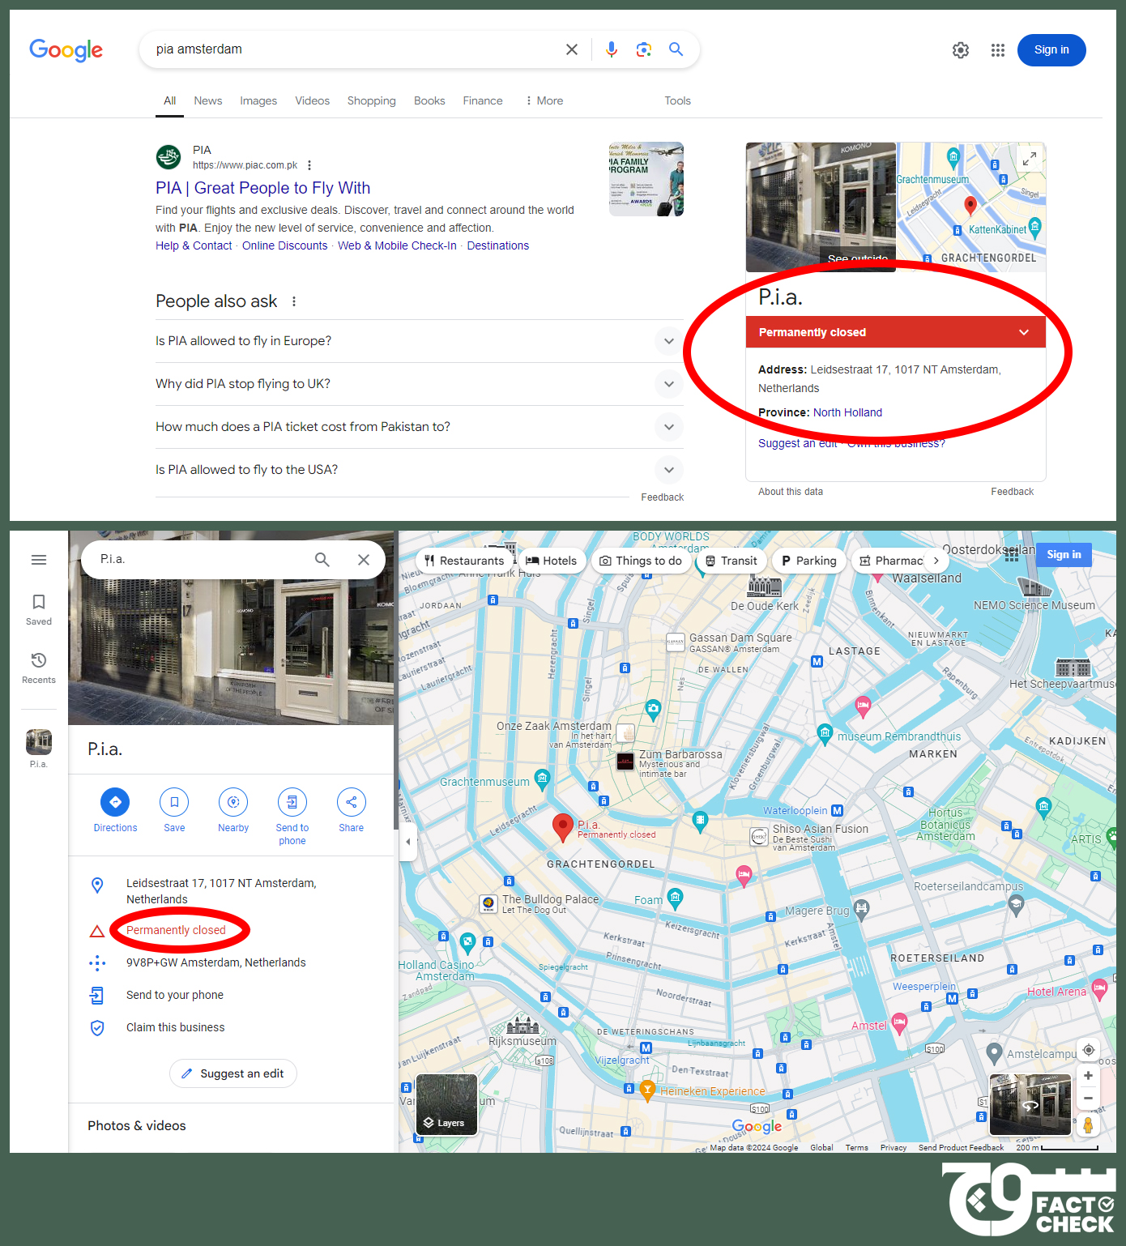1126x1246 pixels.
Task: Open the Maps hamburger menu
Action: [39, 560]
